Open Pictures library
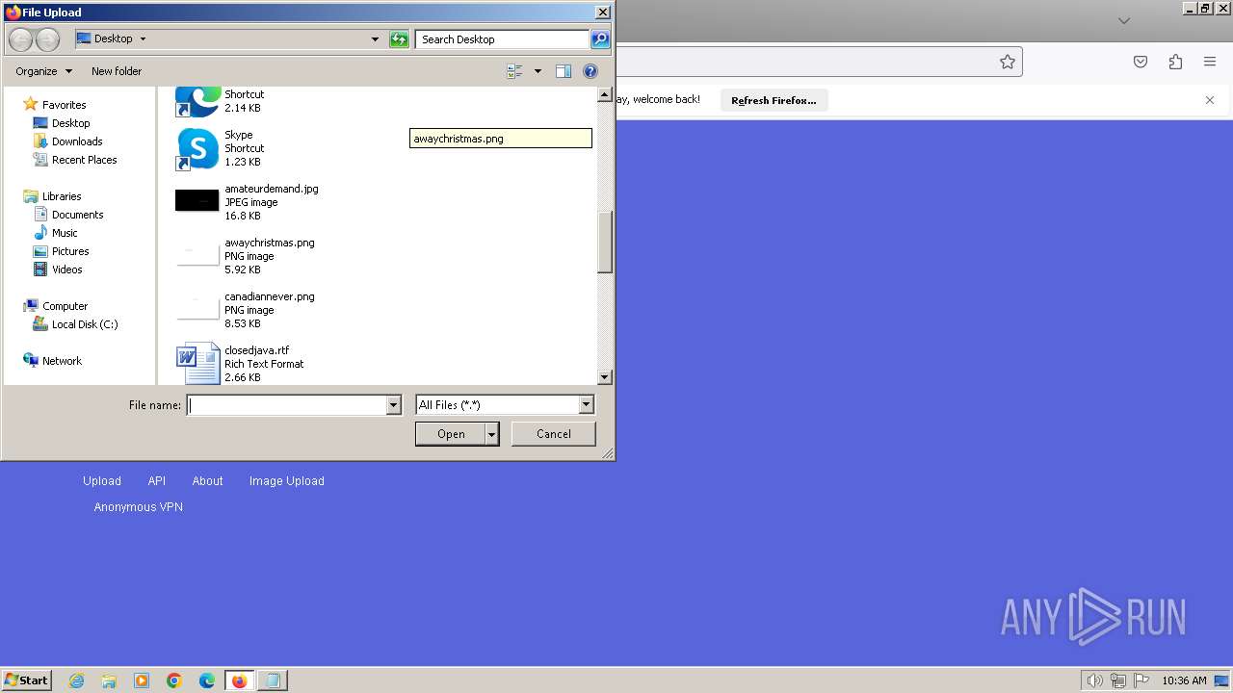This screenshot has width=1233, height=693. tap(70, 251)
